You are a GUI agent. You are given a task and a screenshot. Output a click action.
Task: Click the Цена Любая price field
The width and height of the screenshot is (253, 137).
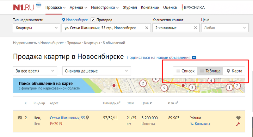[225, 28]
